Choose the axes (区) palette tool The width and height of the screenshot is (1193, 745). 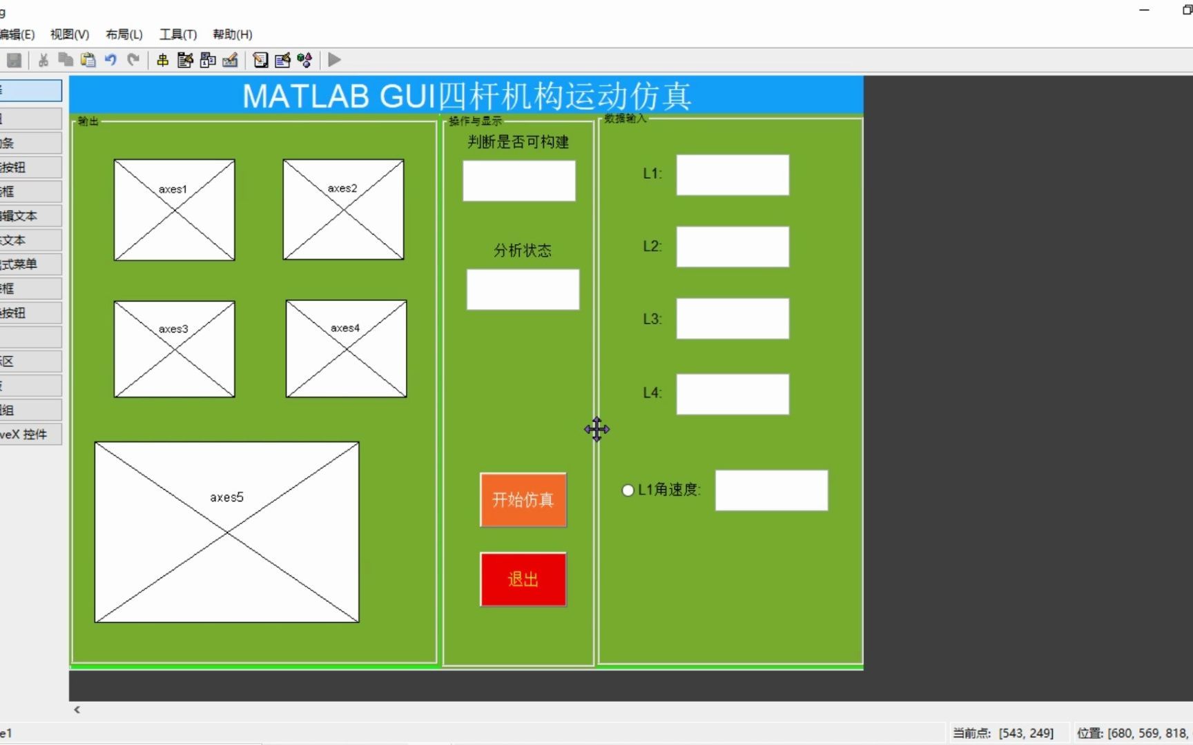(31, 361)
